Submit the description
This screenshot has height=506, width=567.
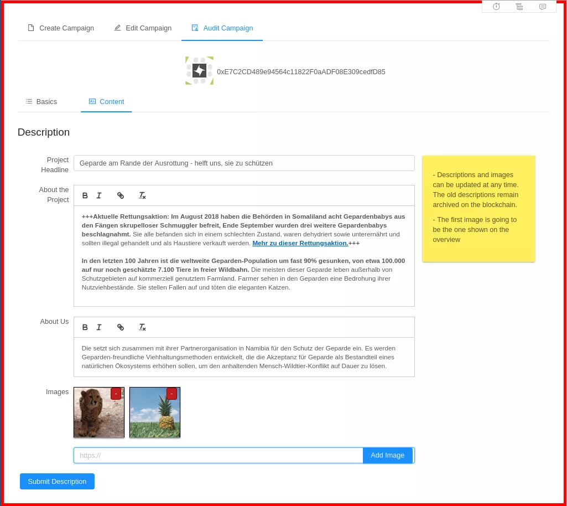click(x=57, y=482)
